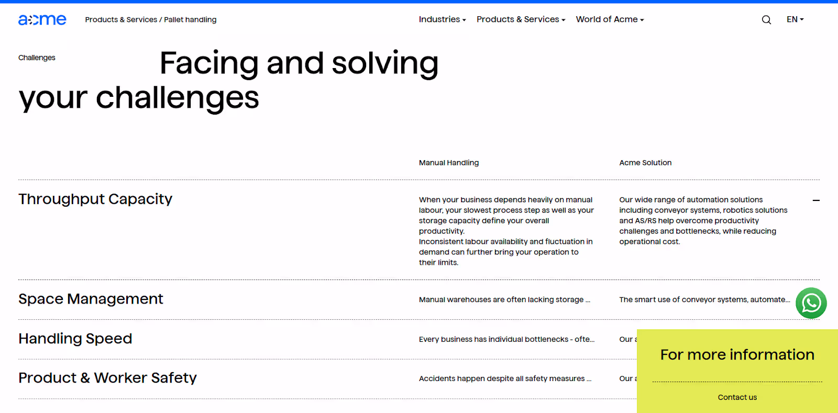Follow the Pallet handling breadcrumb link
Viewport: 838px width, 413px height.
[x=190, y=19]
